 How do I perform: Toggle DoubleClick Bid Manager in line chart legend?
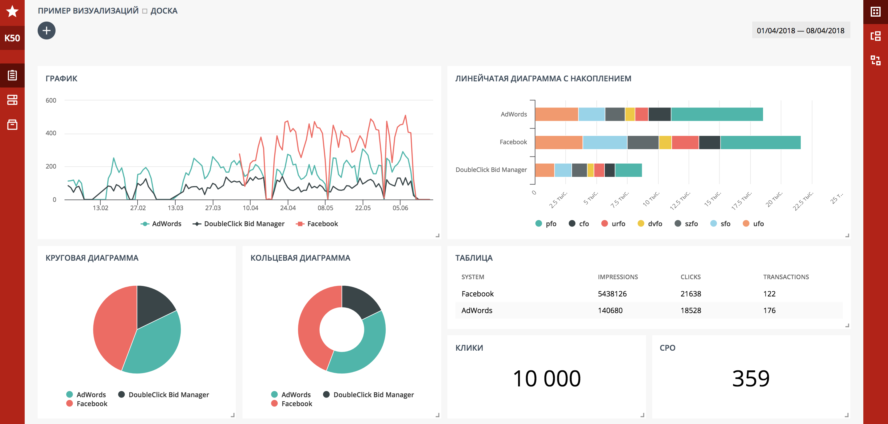click(x=239, y=224)
